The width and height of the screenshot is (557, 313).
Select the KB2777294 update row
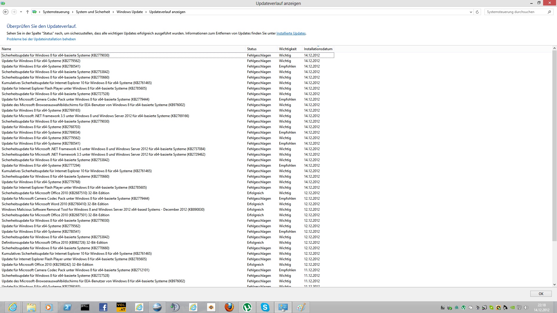167,165
